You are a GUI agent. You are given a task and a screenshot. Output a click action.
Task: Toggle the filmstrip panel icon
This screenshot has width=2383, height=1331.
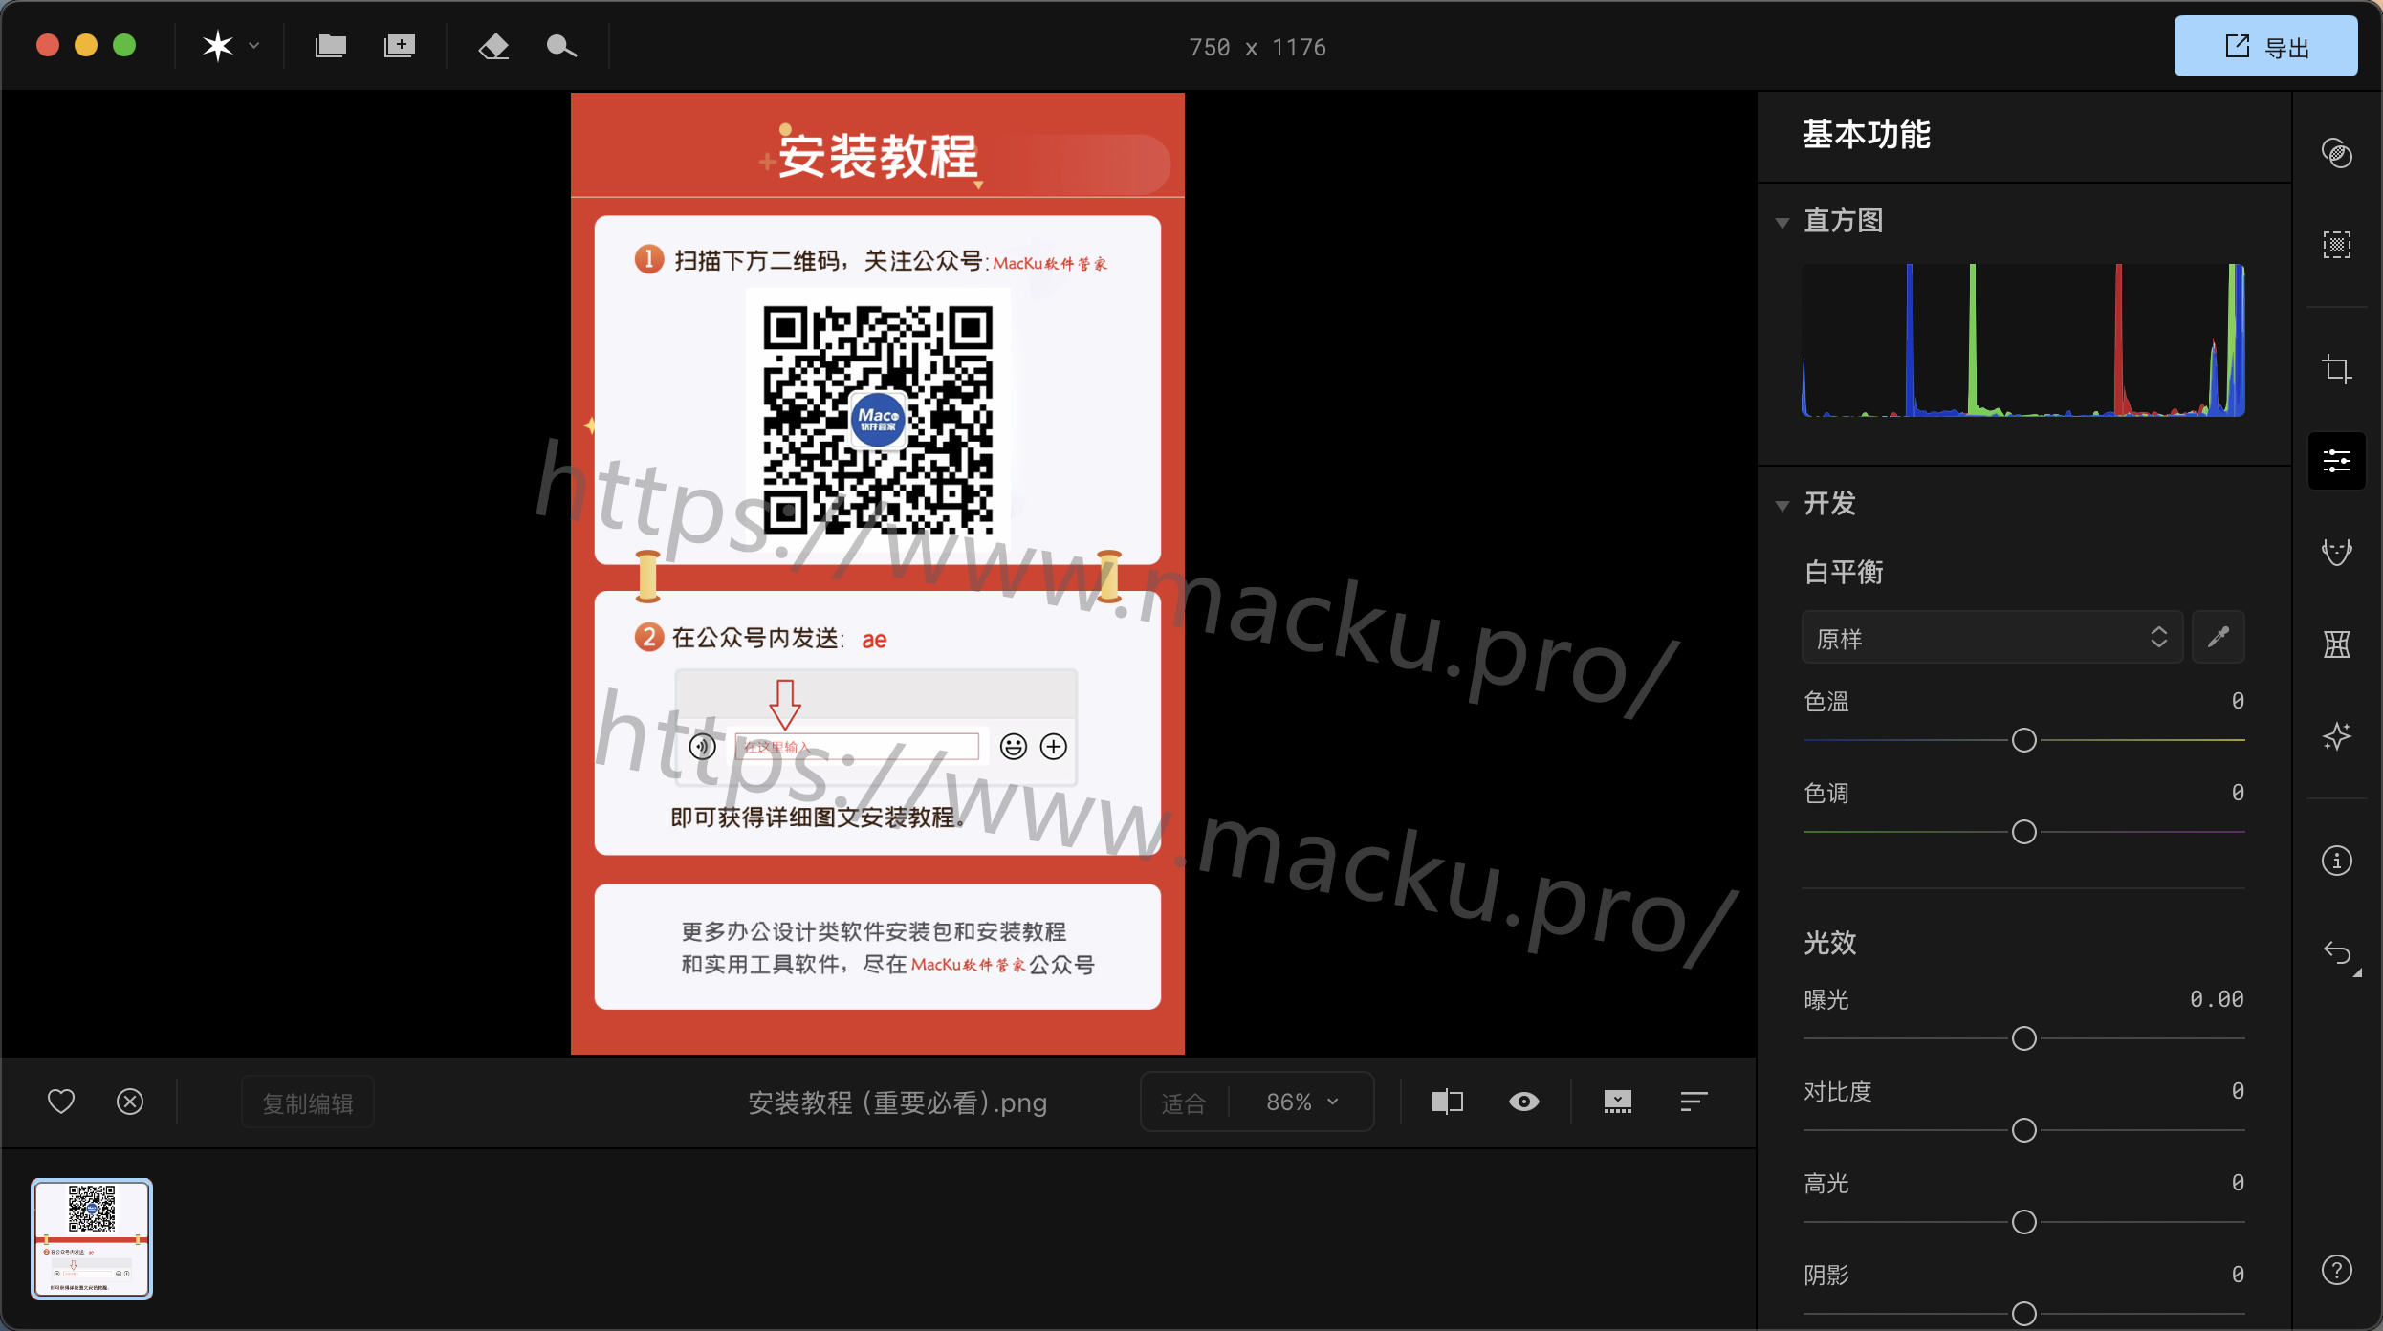click(x=1618, y=1102)
